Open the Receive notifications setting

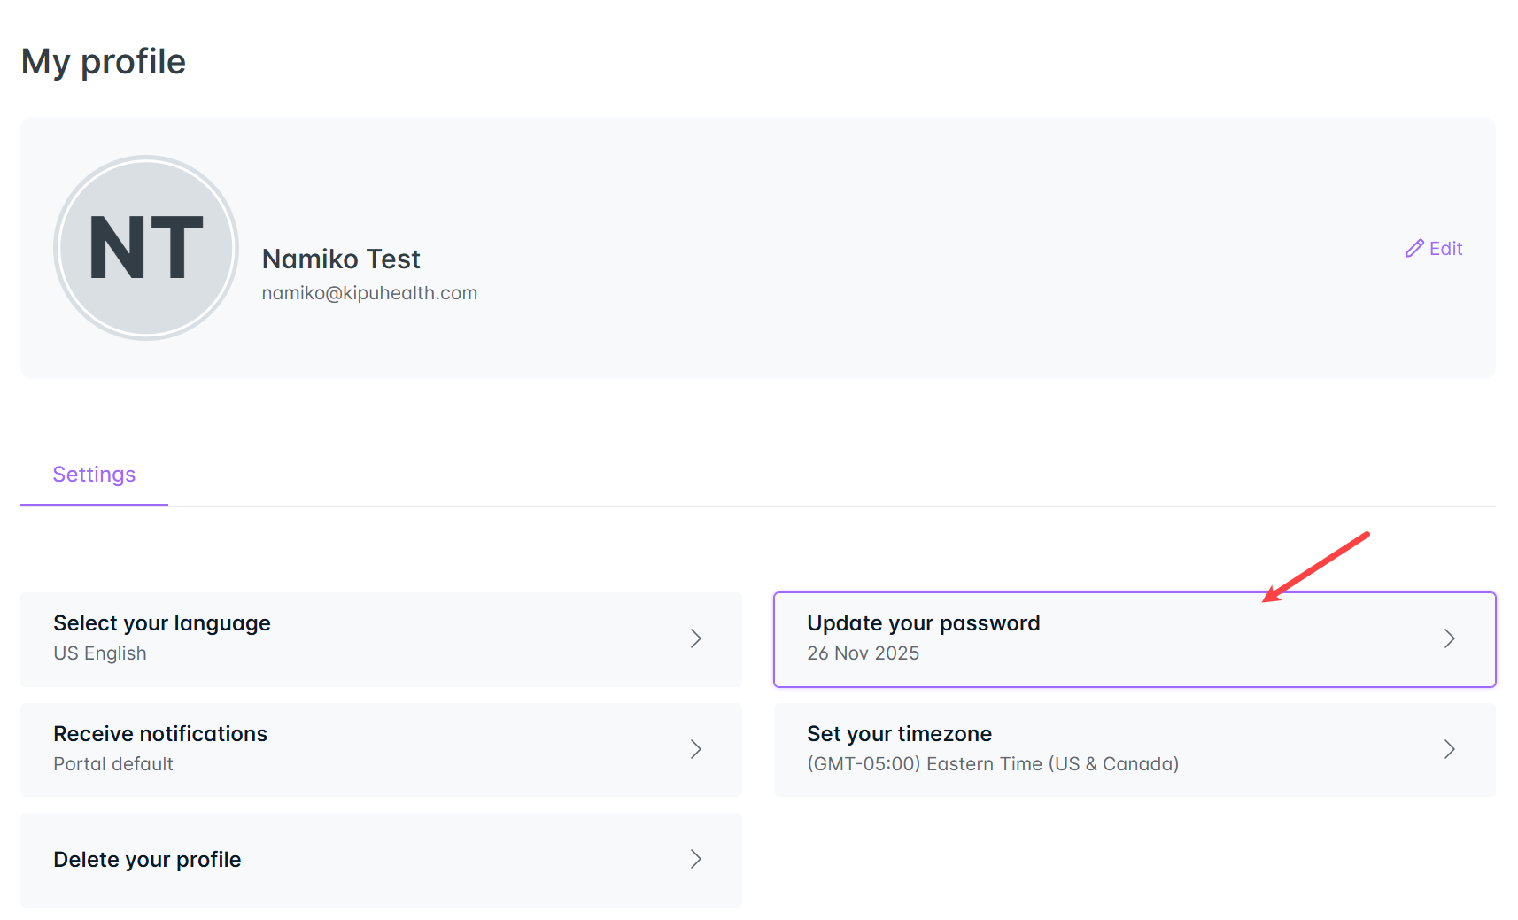[x=160, y=734]
